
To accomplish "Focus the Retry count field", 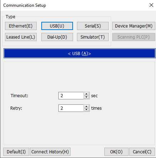I will pos(71,108).
